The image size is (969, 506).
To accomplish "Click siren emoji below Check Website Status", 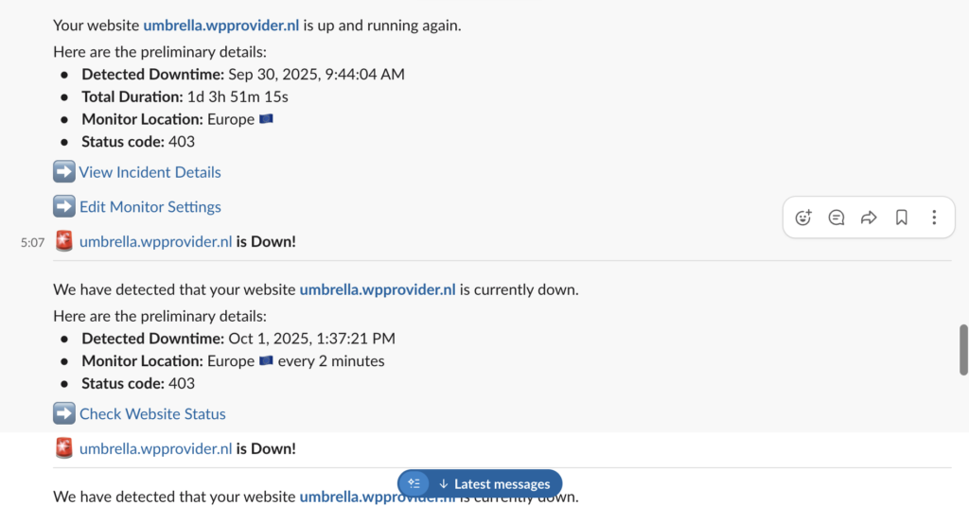I will click(64, 448).
